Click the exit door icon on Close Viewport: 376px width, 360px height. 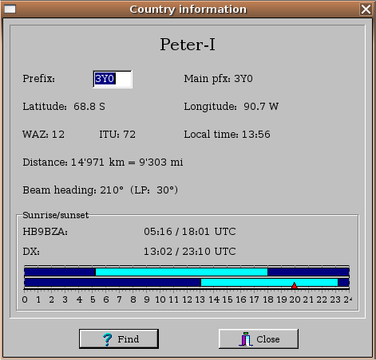(x=246, y=339)
